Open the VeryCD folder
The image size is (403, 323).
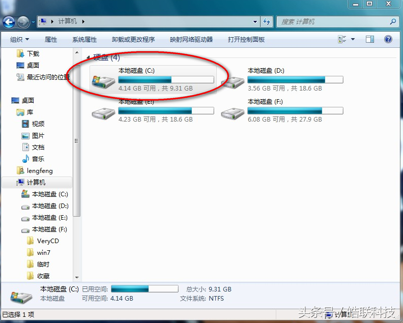pos(43,241)
